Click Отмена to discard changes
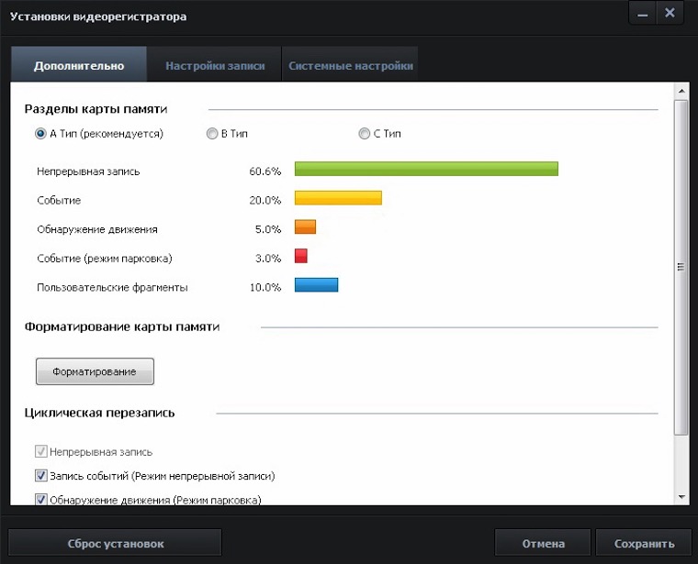This screenshot has width=698, height=564. (x=543, y=543)
